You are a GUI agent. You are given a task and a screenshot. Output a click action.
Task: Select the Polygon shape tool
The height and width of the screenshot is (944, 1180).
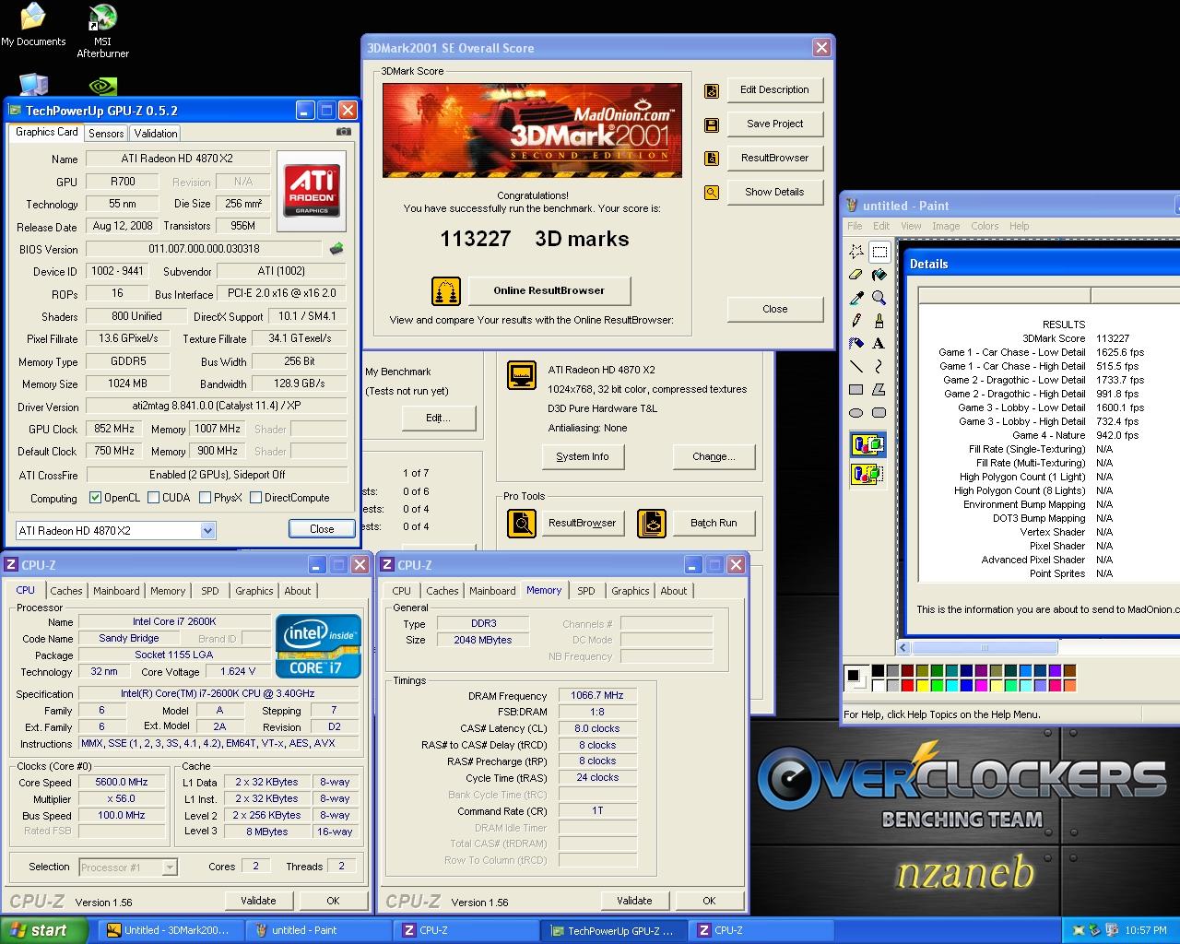tap(879, 390)
